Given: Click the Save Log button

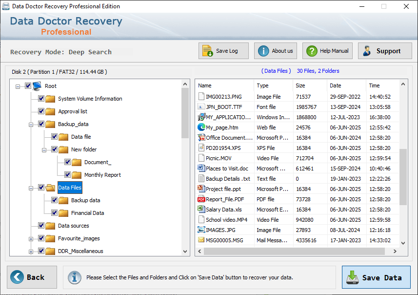Looking at the screenshot, I should (223, 51).
